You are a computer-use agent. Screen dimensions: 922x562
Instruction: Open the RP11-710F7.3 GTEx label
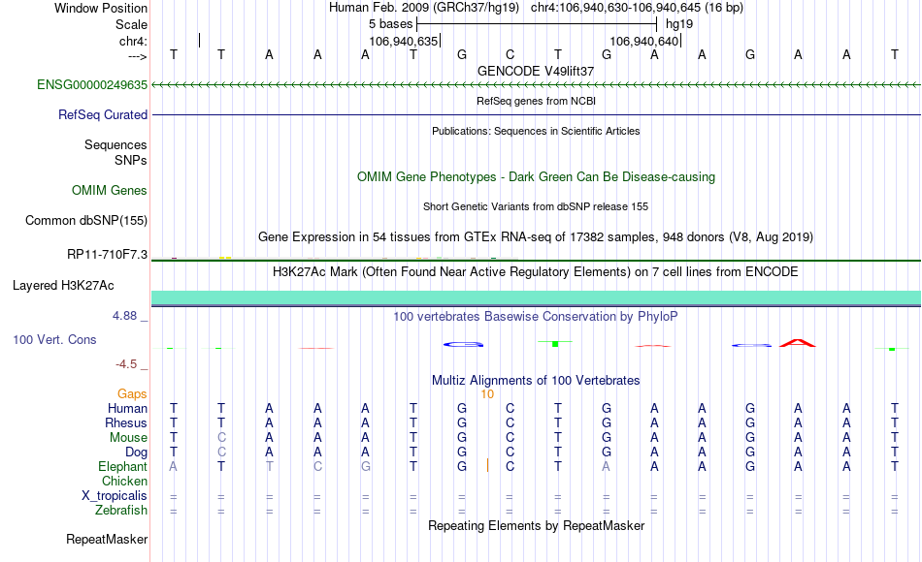click(x=107, y=254)
